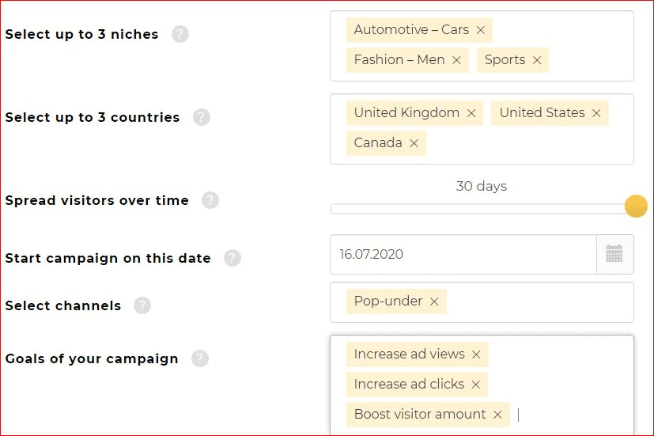
Task: Click help icon for Spread visitors over time
Action: 210,200
